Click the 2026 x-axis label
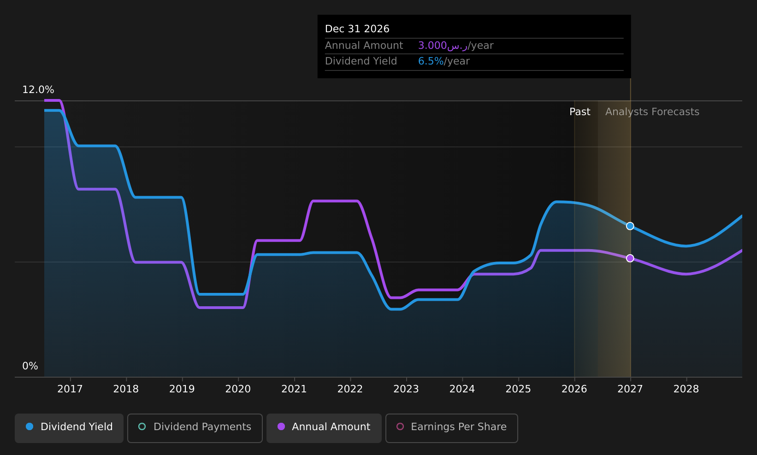The height and width of the screenshot is (455, 757). [574, 389]
